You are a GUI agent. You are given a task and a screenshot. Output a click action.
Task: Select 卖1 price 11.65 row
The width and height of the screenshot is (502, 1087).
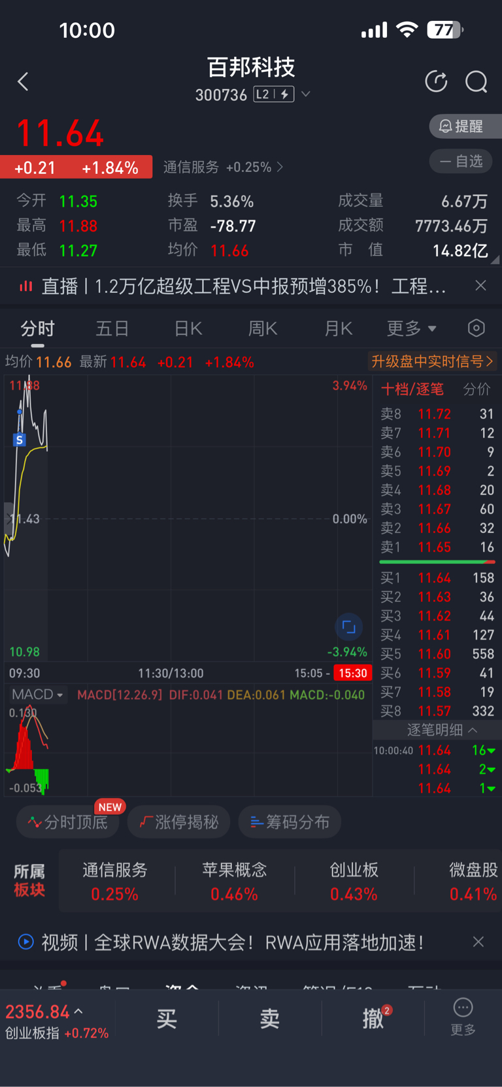tap(437, 547)
